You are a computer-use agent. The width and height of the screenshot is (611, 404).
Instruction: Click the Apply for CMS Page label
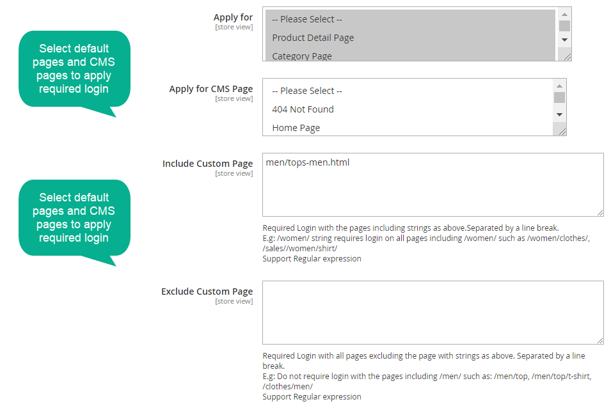210,89
